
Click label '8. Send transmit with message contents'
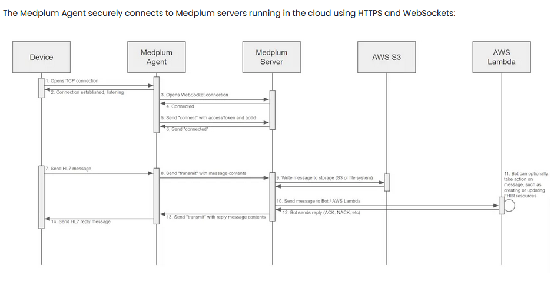tap(204, 173)
